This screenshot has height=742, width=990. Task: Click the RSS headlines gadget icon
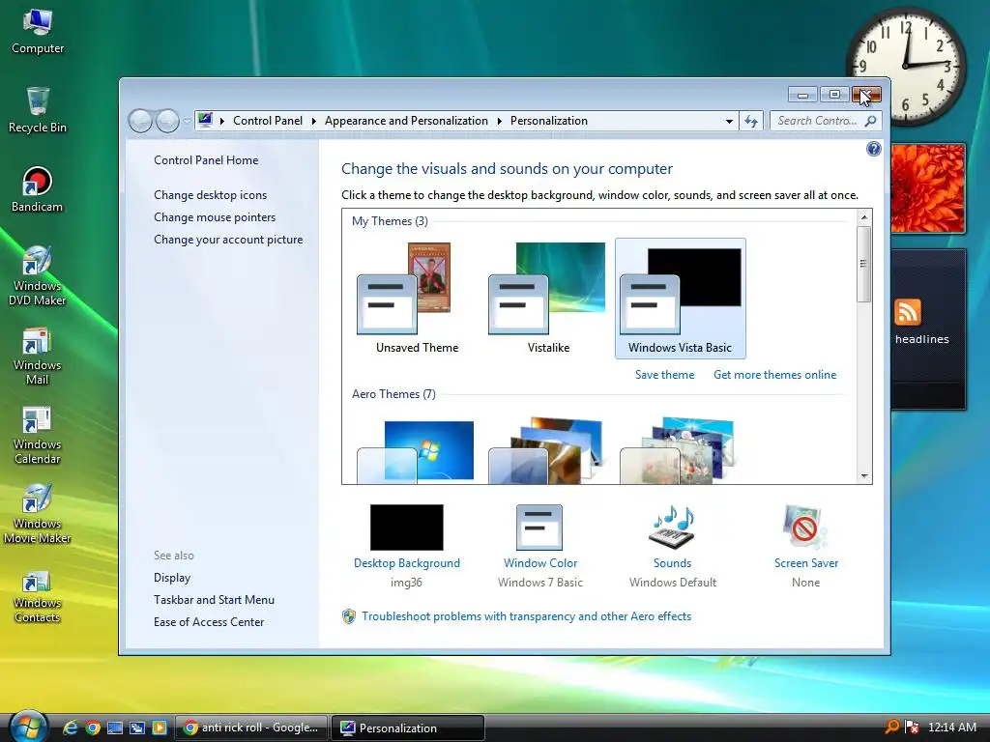coord(907,312)
